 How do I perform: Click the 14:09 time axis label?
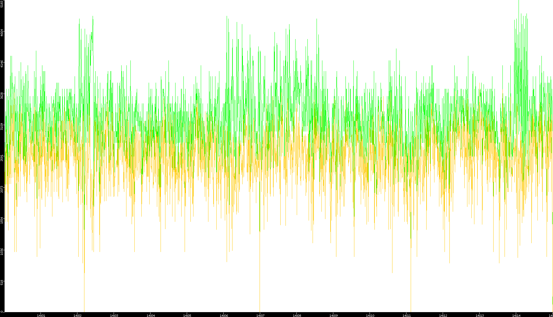point(333,315)
